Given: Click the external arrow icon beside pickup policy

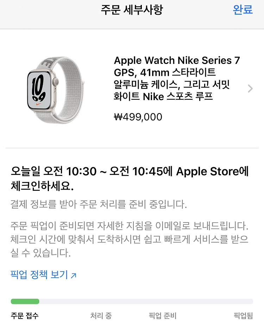Looking at the screenshot, I should [x=74, y=276].
